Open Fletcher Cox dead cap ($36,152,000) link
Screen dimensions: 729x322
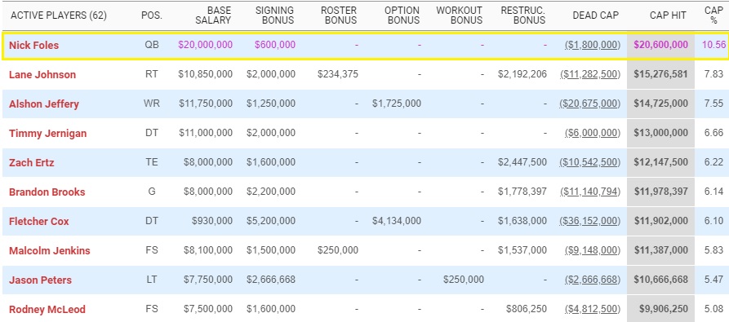tap(589, 221)
